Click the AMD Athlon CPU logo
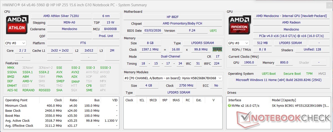Screen dimensions: 333x132 pyautogui.click(x=17, y=25)
